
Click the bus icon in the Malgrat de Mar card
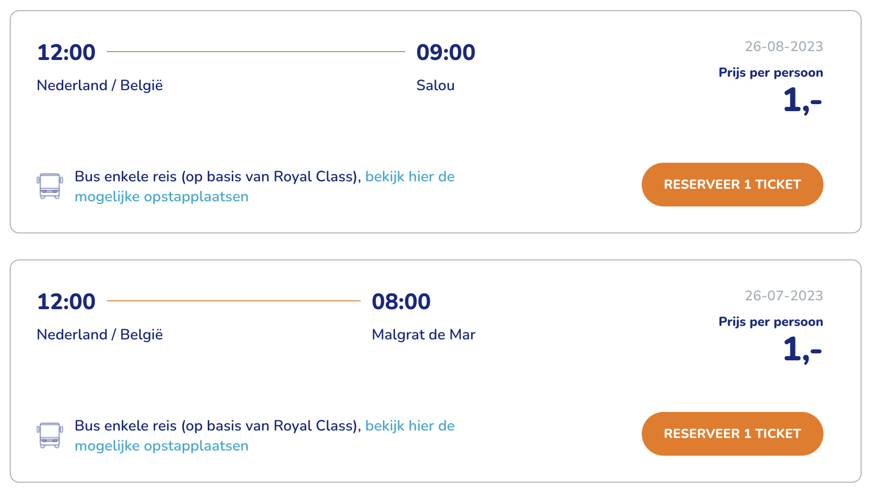pos(50,435)
